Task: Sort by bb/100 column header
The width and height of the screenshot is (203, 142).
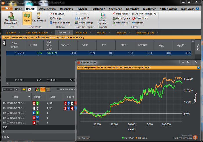Action: [x=32, y=45]
